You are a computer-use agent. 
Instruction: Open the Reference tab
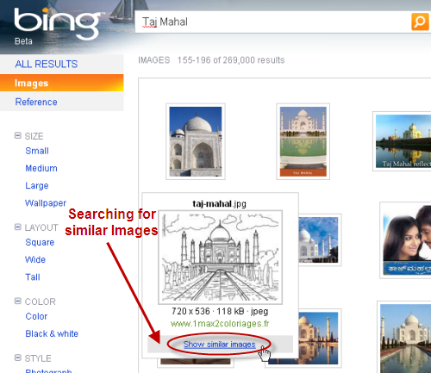coord(36,102)
